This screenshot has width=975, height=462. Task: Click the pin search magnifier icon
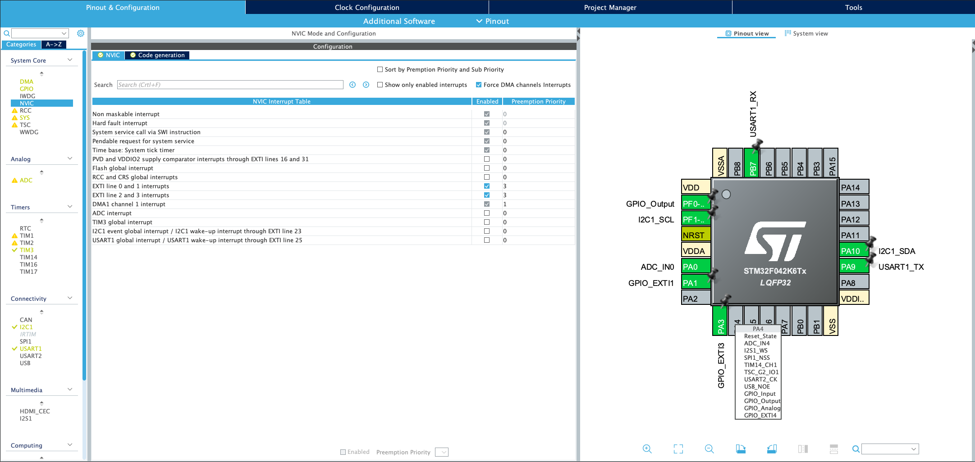click(856, 448)
